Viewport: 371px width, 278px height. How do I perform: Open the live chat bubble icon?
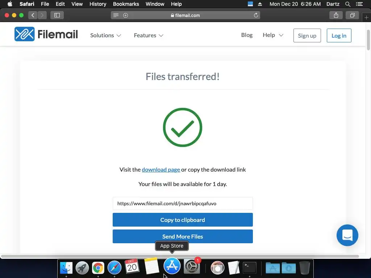click(x=347, y=235)
